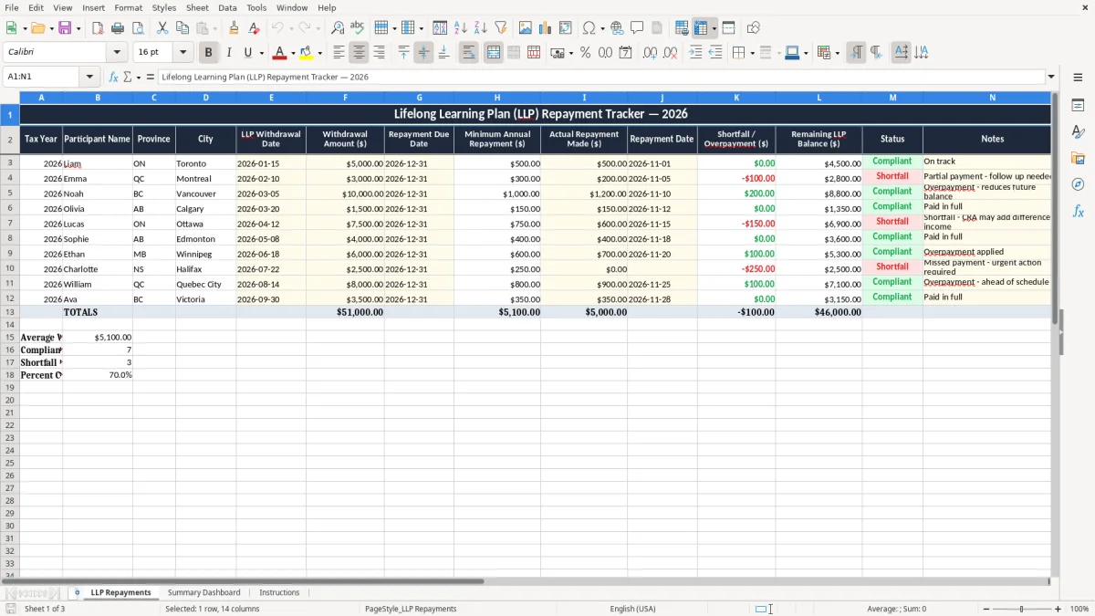Open Save button dropdown arrow
Screen dimensions: 1095x616
78,28
